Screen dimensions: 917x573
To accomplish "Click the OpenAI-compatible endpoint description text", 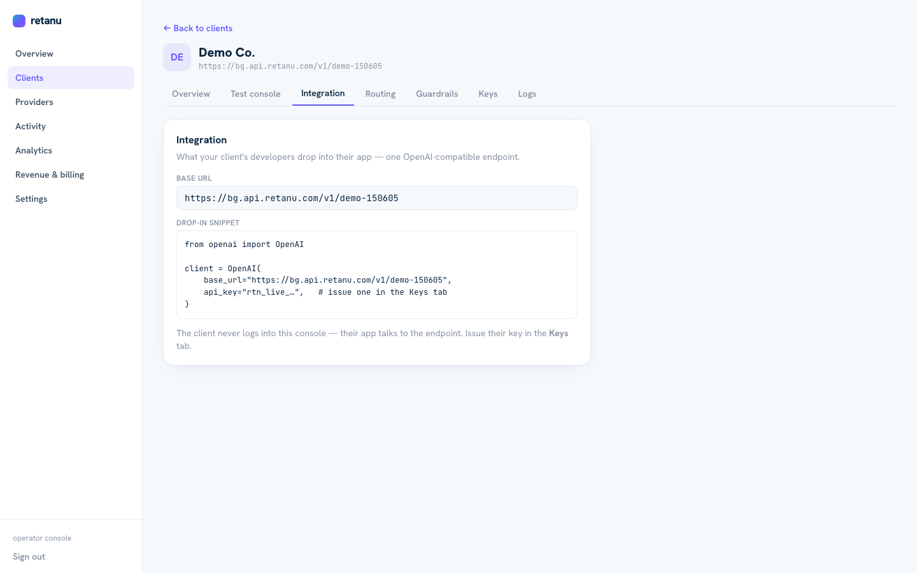I will click(348, 157).
